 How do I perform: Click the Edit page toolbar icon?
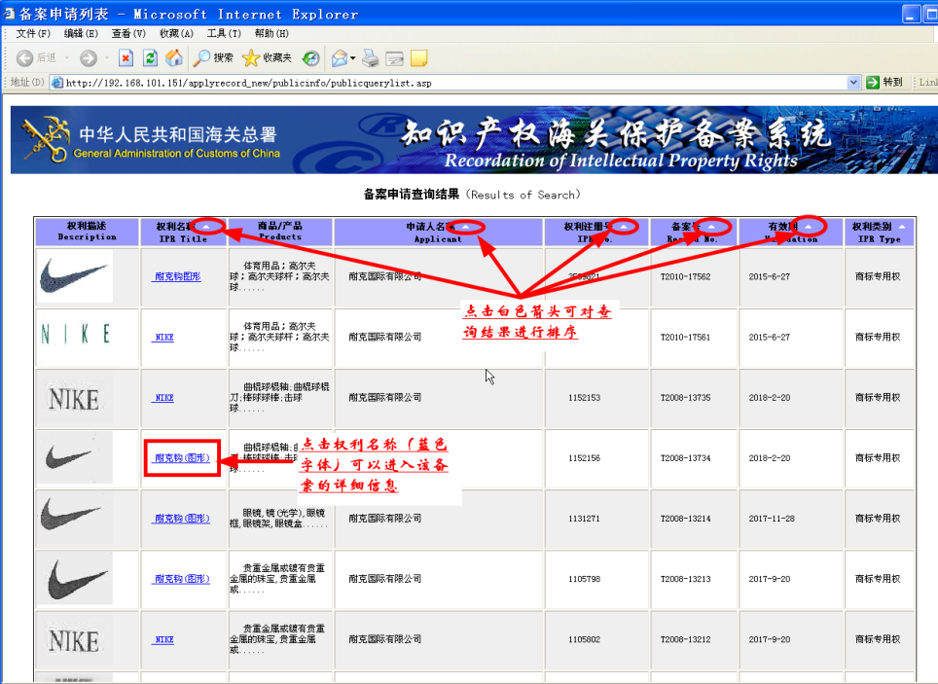click(395, 58)
